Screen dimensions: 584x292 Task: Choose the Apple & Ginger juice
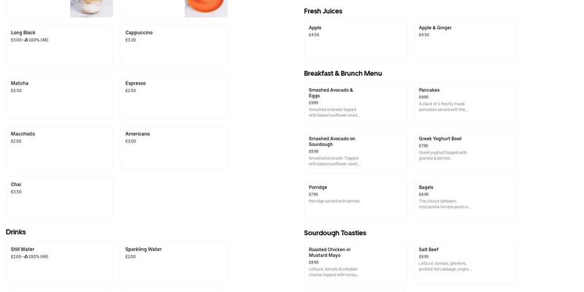pos(466,41)
